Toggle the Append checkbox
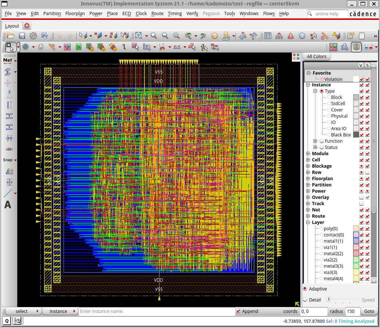Viewport: 380px width, 328px height. 238,311
